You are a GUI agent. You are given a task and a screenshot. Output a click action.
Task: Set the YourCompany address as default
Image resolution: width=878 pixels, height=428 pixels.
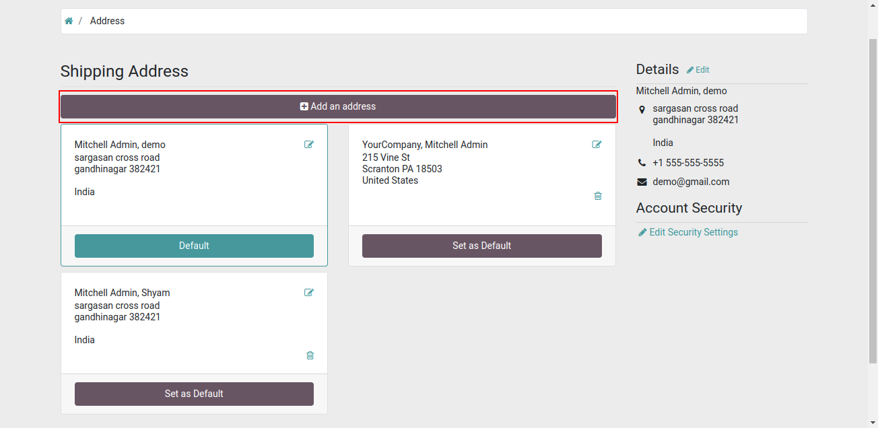click(482, 246)
